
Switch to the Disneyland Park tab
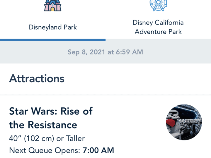tap(53, 20)
